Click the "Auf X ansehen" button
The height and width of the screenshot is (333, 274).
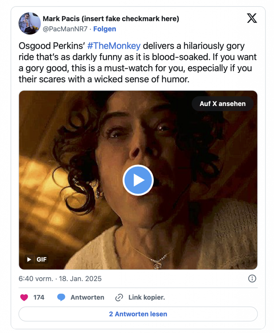coord(222,104)
